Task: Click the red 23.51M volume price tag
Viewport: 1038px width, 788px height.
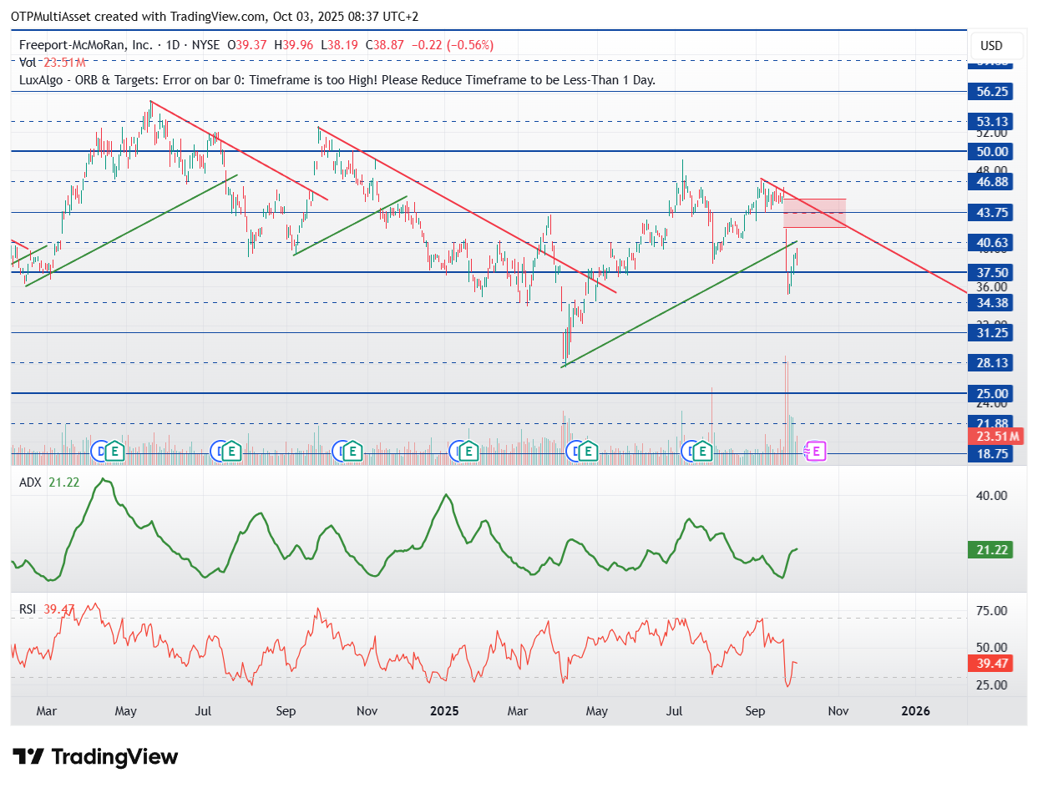Action: tap(997, 437)
